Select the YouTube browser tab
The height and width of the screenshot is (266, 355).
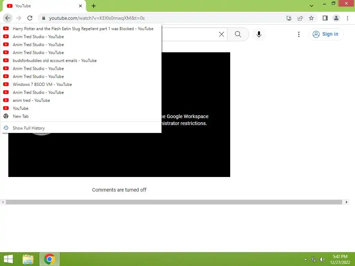tap(44, 6)
